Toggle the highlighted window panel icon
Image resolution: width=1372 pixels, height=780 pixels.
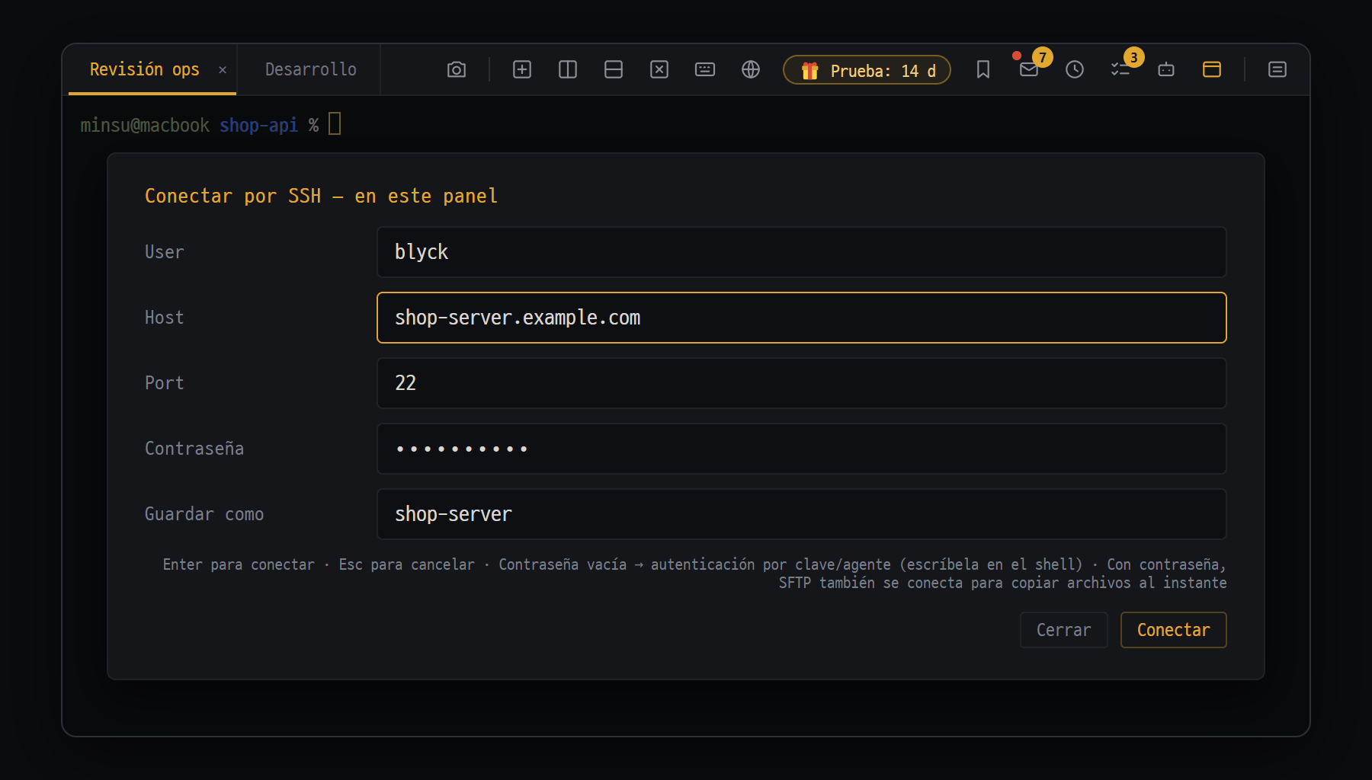pyautogui.click(x=1212, y=70)
